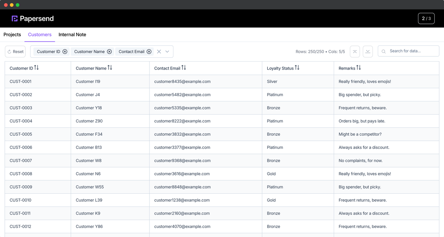
Task: Click email customer8222@example.com
Action: (x=182, y=121)
